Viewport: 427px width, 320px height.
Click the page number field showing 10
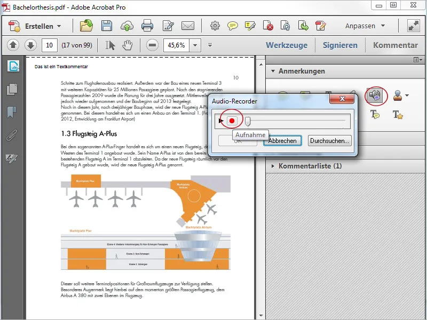pyautogui.click(x=49, y=45)
